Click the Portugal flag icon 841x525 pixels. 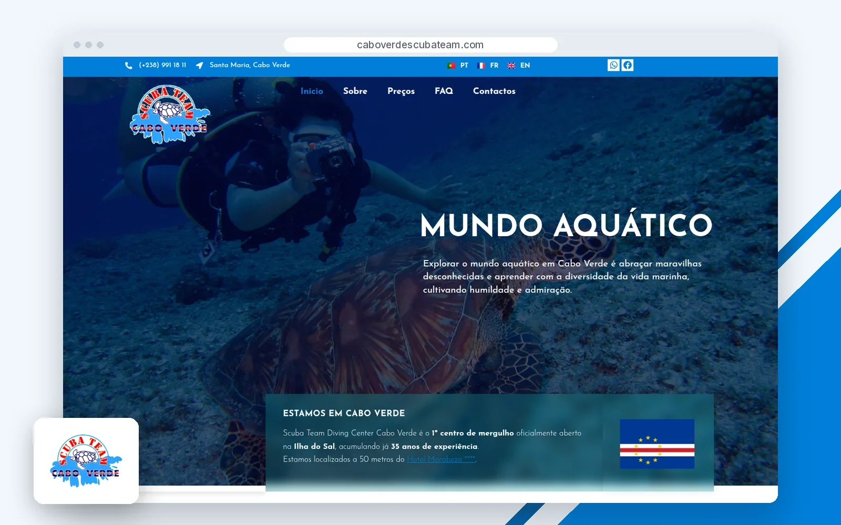[451, 66]
